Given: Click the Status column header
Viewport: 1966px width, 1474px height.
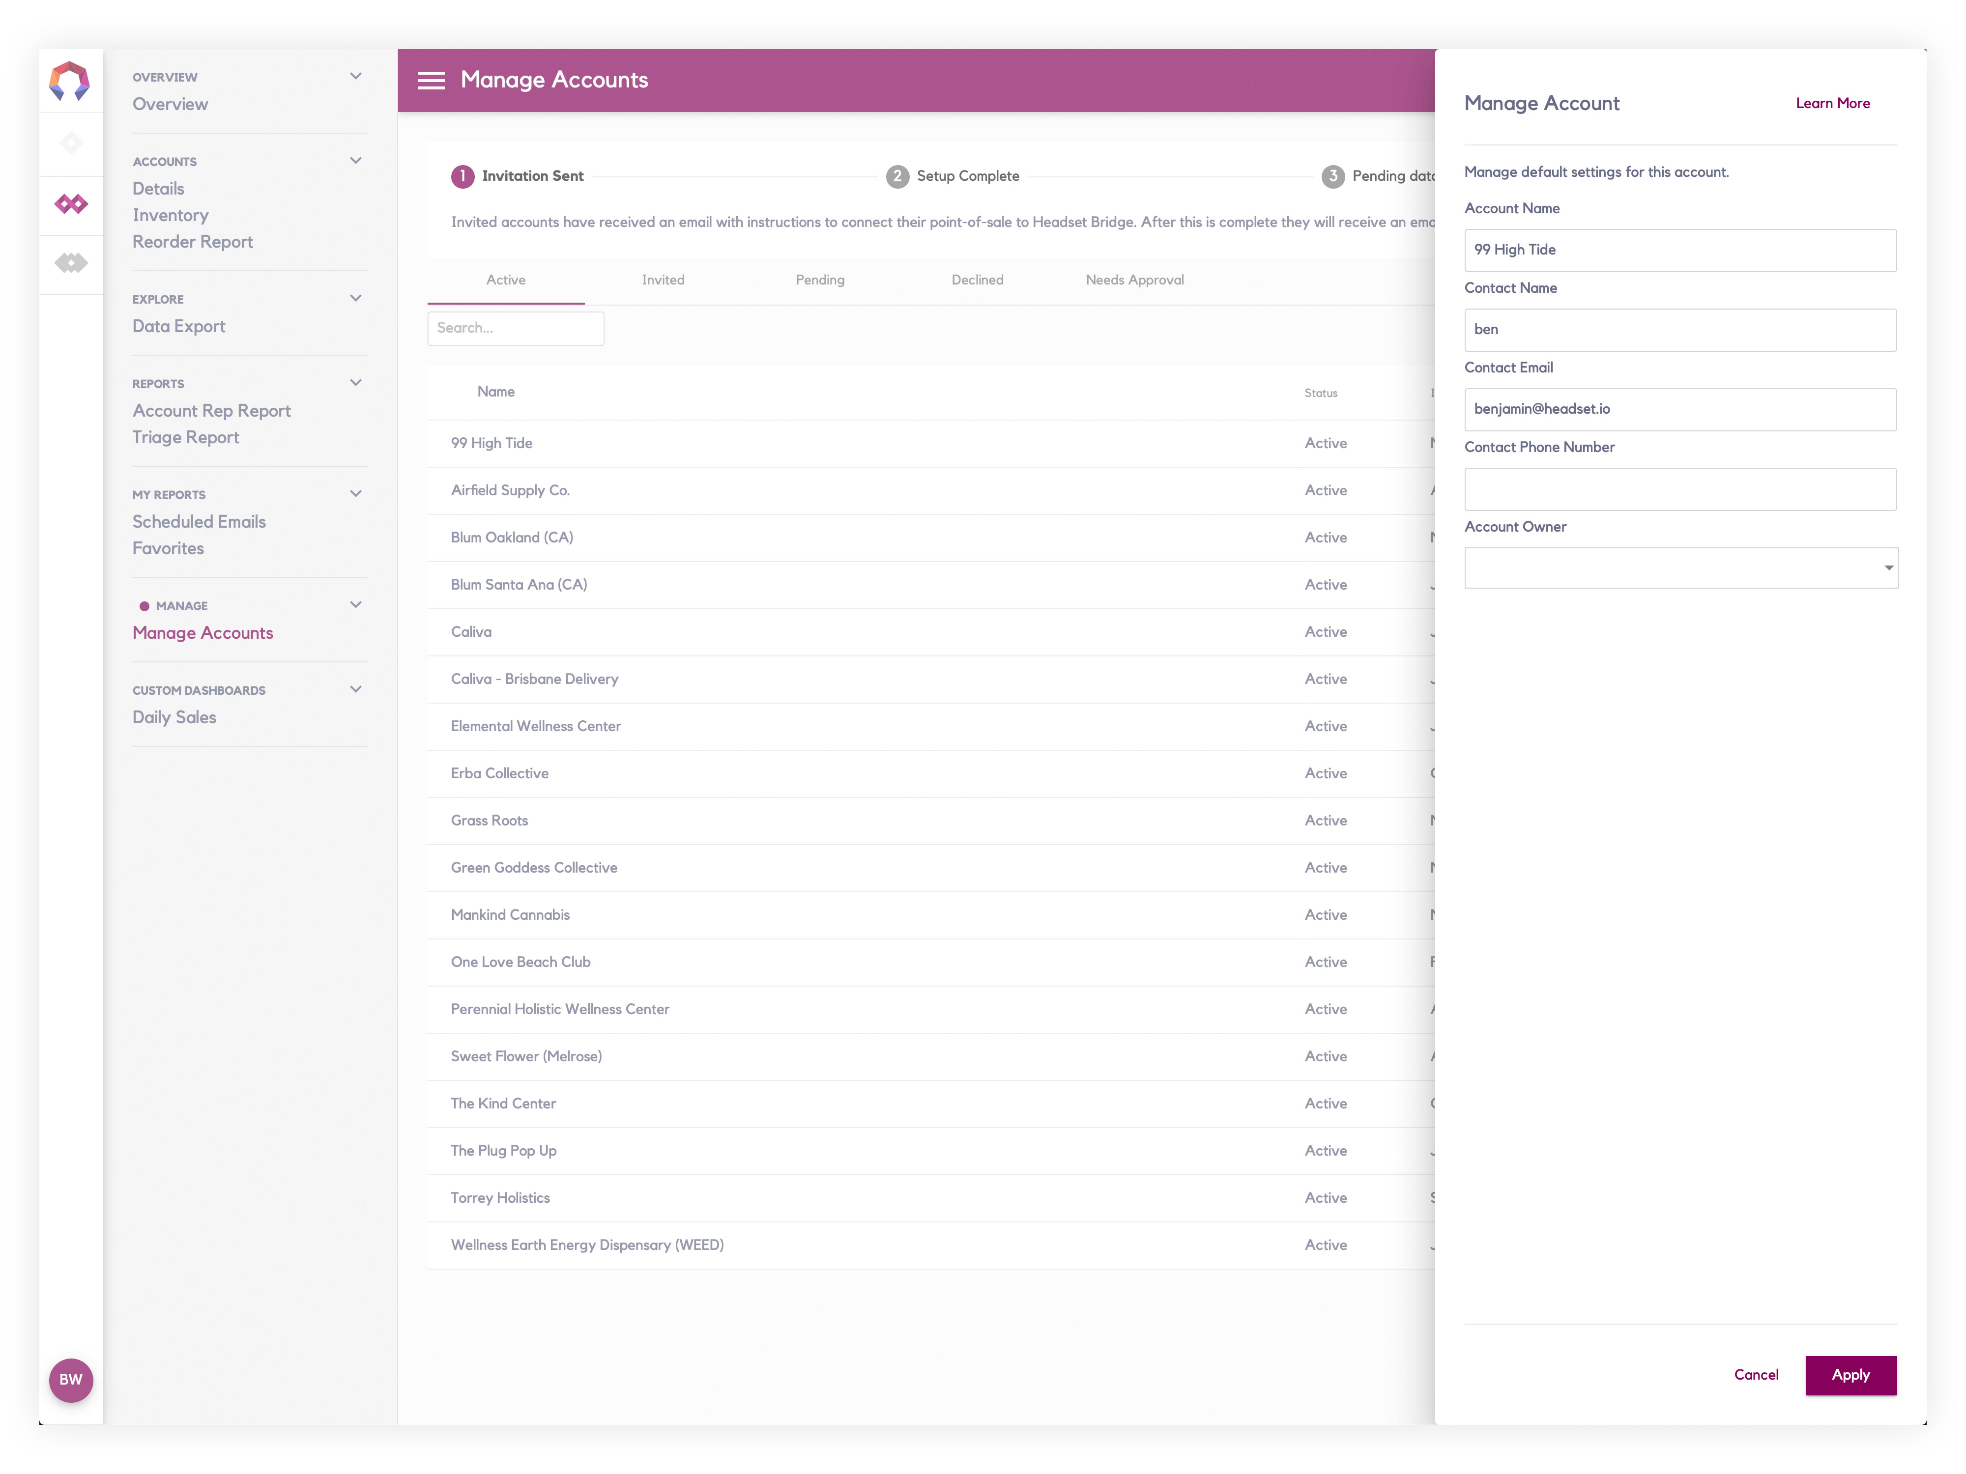Looking at the screenshot, I should coord(1321,393).
